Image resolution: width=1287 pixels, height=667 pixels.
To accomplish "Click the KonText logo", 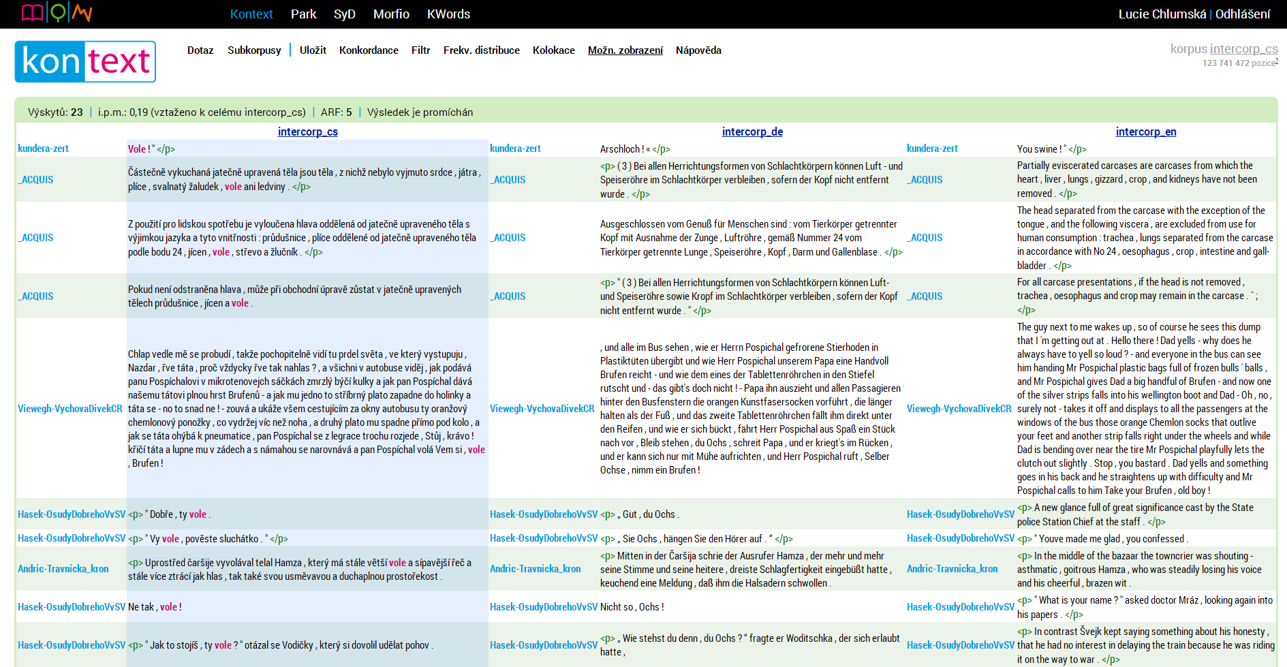I will (85, 61).
